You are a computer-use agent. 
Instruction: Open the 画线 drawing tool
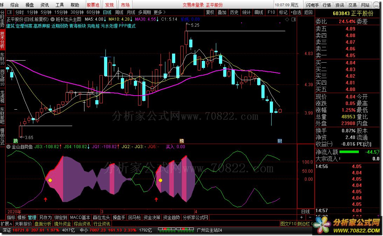(259, 12)
